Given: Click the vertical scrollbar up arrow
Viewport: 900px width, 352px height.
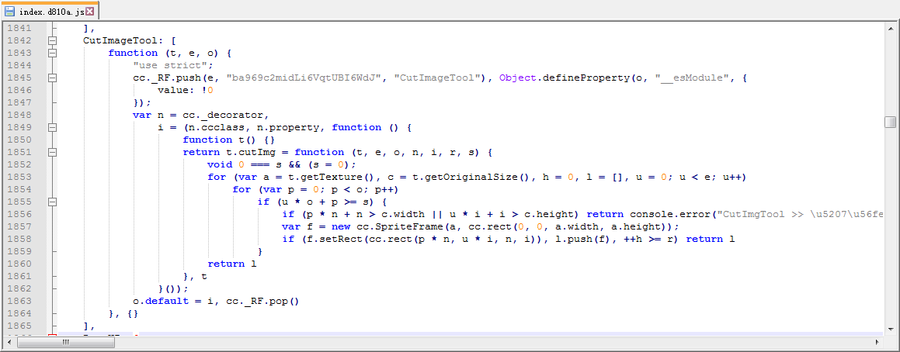Looking at the screenshot, I should 890,28.
